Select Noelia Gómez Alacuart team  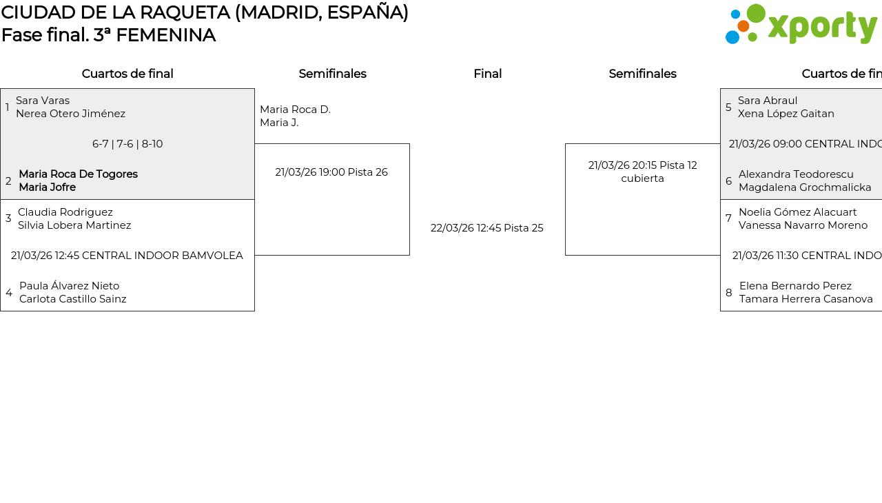(x=803, y=218)
